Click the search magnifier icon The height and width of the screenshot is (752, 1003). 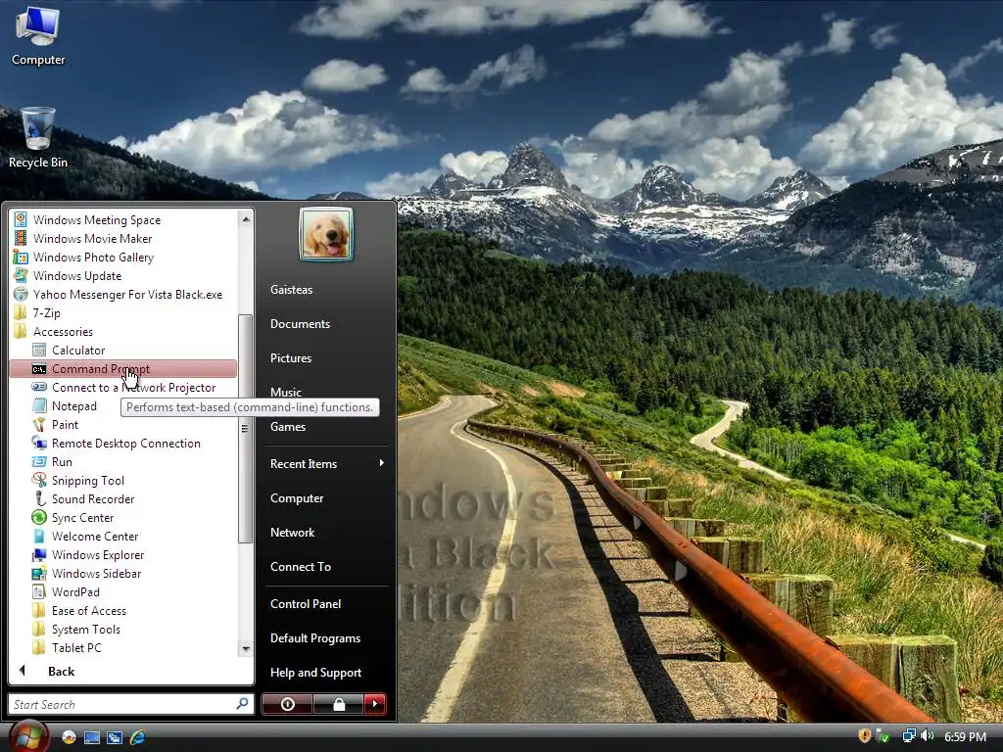pos(243,703)
